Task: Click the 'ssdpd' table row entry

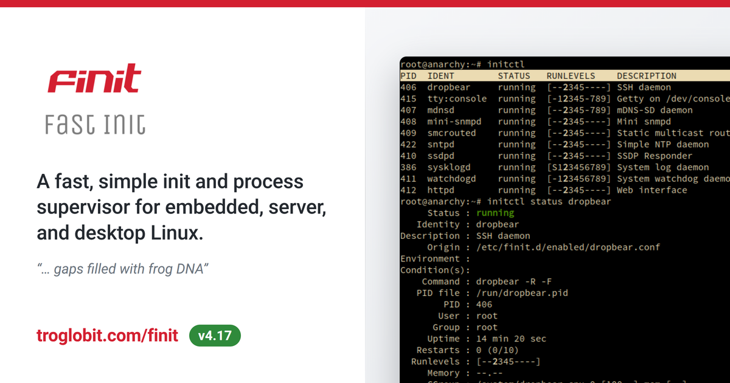Action: pos(441,156)
